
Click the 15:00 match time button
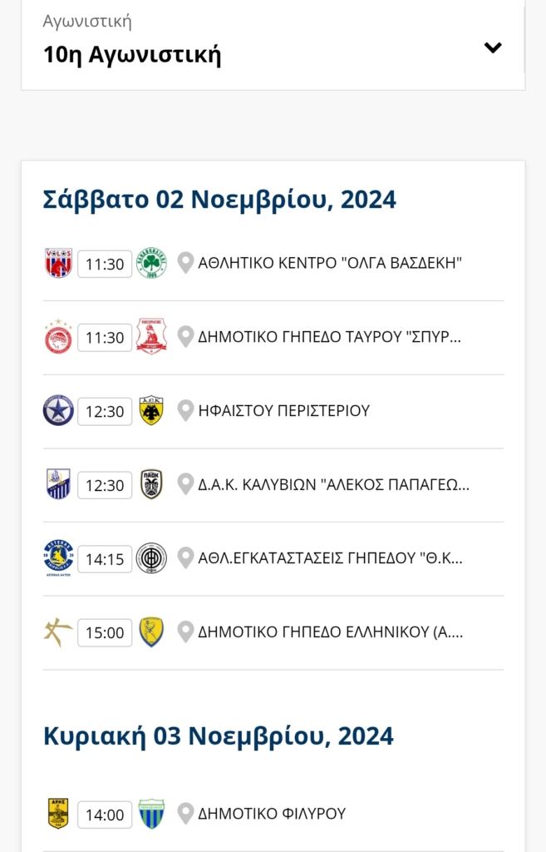[x=105, y=632]
